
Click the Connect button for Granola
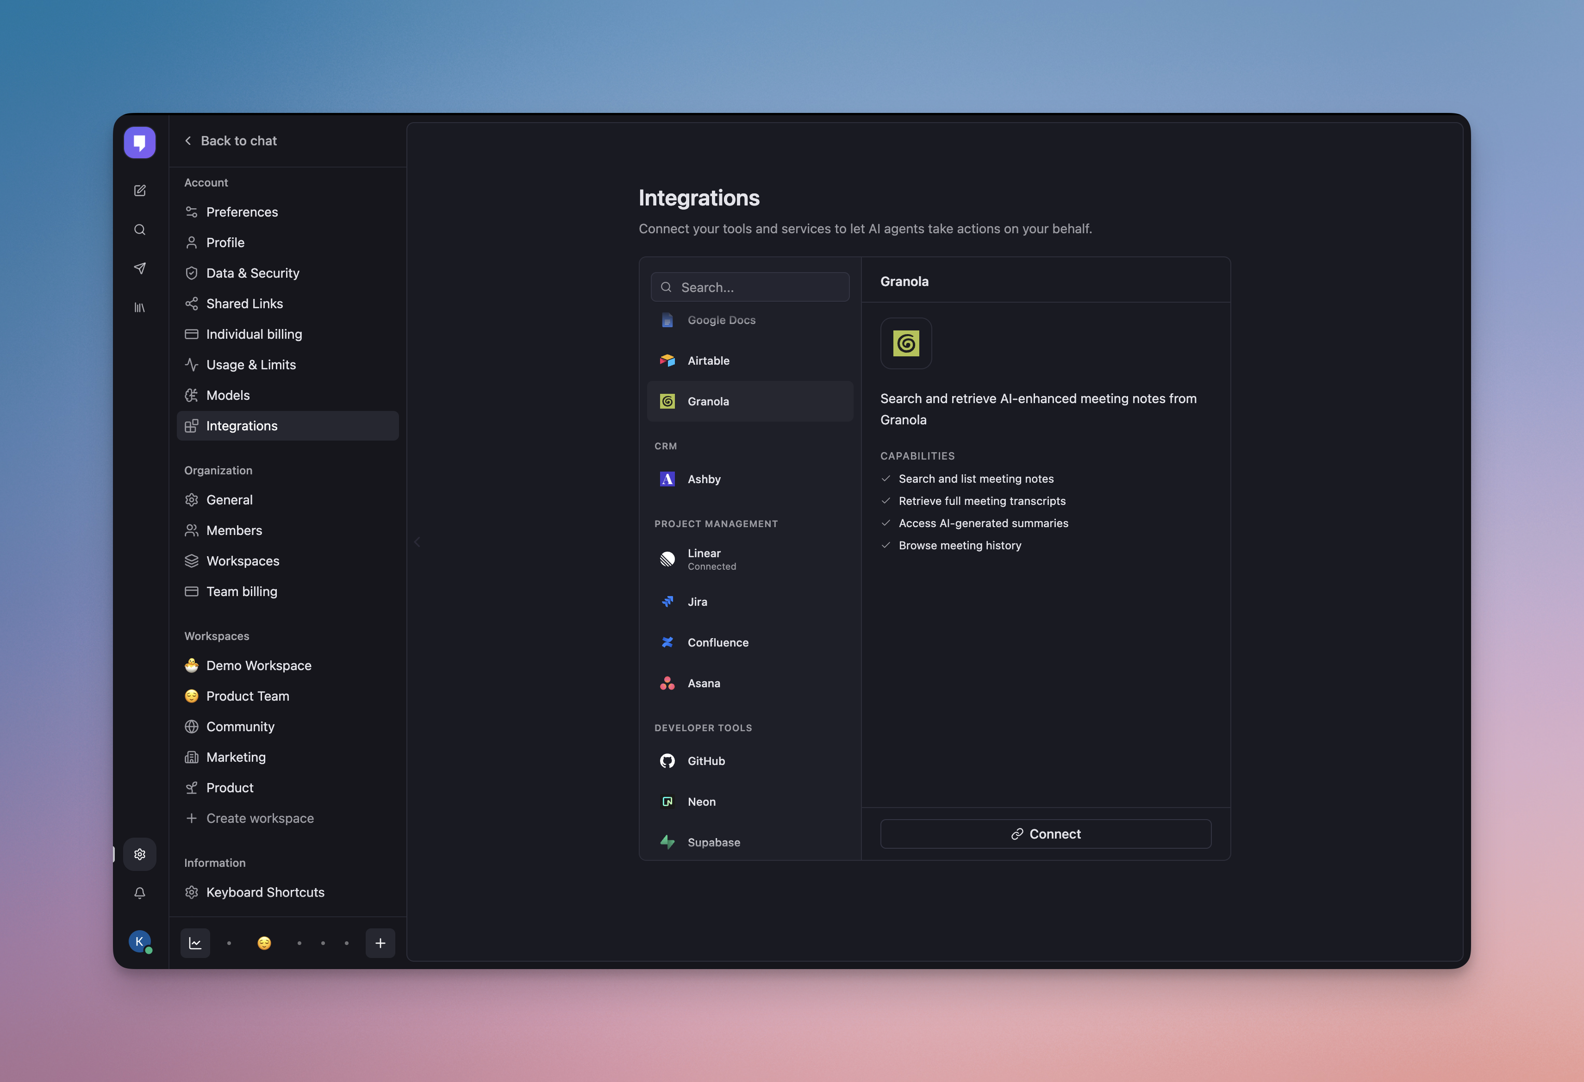[x=1046, y=834]
